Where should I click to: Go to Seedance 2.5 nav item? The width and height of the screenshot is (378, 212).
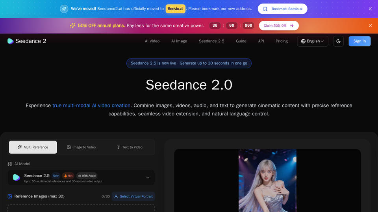(211, 41)
